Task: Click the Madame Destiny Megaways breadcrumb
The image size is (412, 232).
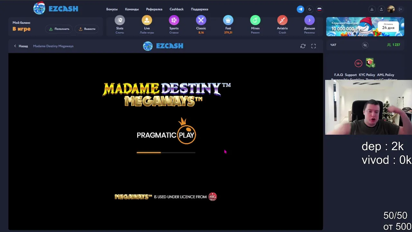Action: [53, 46]
